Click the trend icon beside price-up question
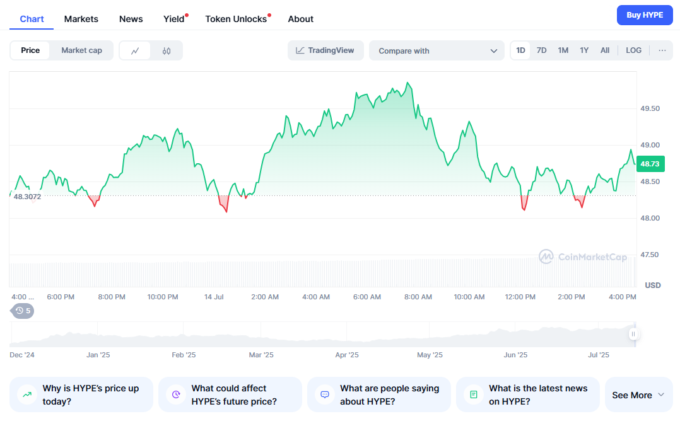 pos(27,394)
